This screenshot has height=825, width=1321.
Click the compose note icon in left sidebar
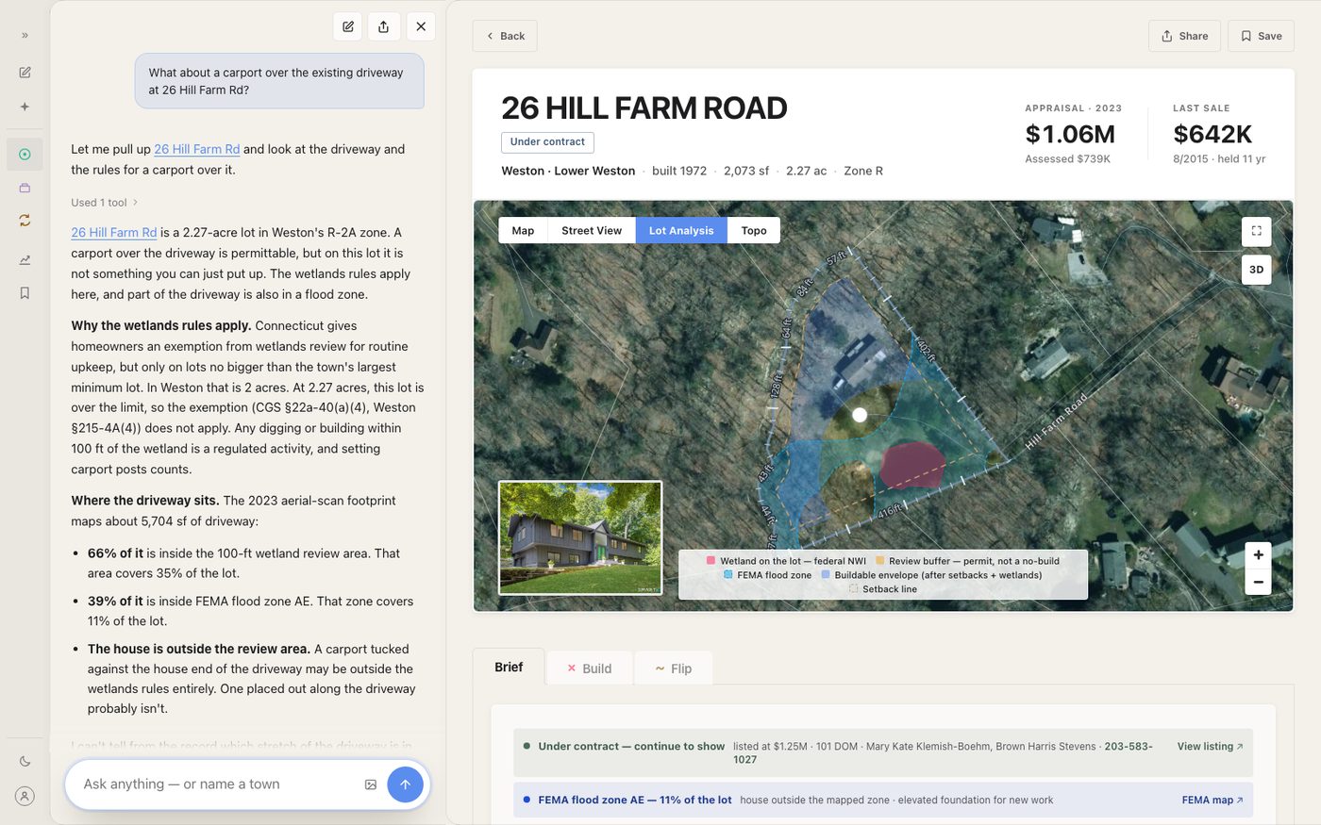(x=25, y=73)
